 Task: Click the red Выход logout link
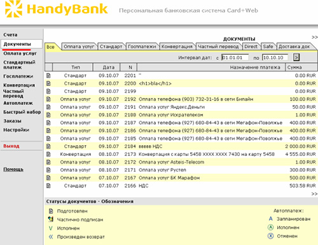pyautogui.click(x=11, y=146)
